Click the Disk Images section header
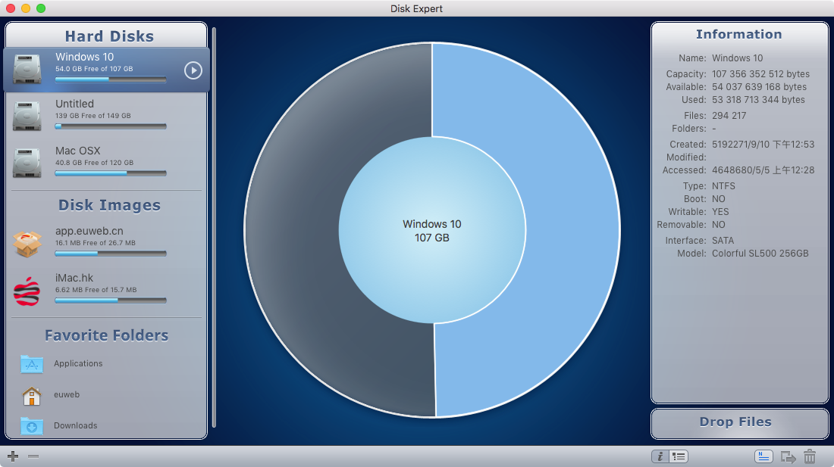Screen dimensions: 834x467 point(109,205)
